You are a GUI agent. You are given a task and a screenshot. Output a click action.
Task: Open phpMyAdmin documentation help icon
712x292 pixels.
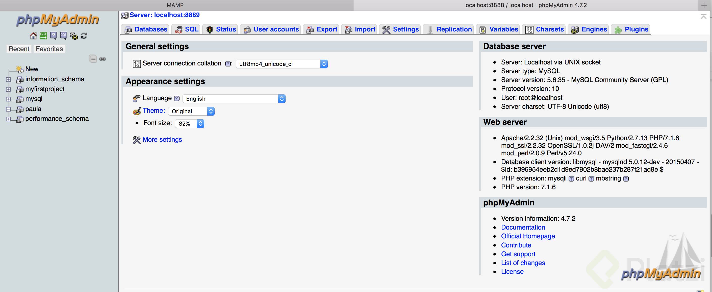pos(53,35)
